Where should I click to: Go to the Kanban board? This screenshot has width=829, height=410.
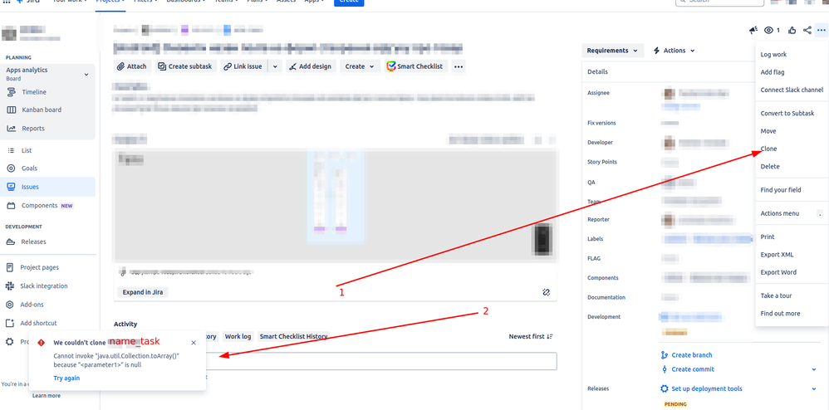click(x=42, y=110)
